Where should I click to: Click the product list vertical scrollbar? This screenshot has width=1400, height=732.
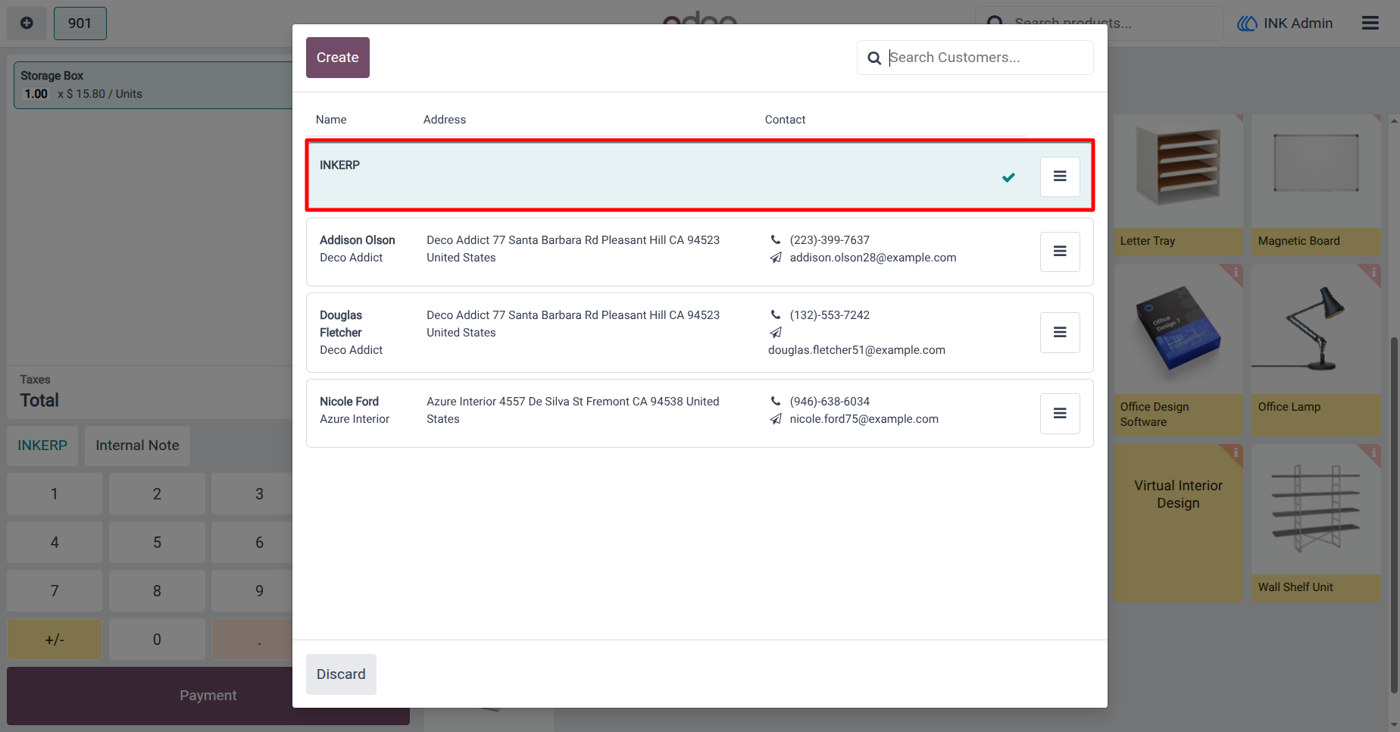click(1394, 515)
